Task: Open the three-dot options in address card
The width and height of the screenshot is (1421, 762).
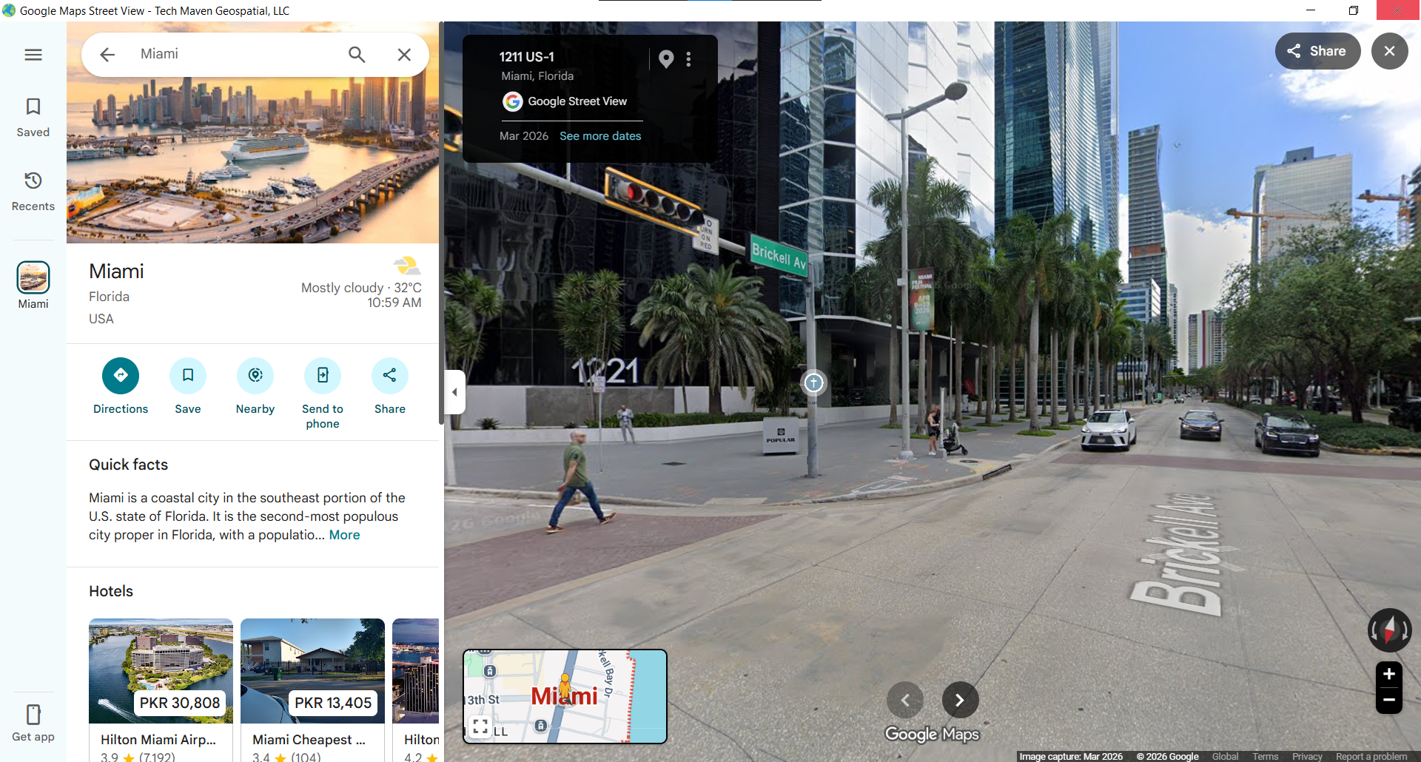Action: (689, 59)
